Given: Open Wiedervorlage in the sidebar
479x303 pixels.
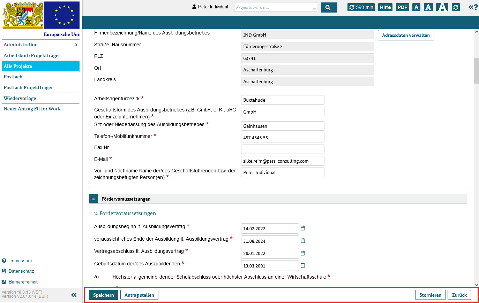Looking at the screenshot, I should 40,98.
